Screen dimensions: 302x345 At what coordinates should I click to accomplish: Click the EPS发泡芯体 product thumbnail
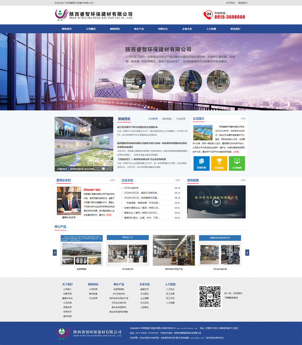click(127, 250)
